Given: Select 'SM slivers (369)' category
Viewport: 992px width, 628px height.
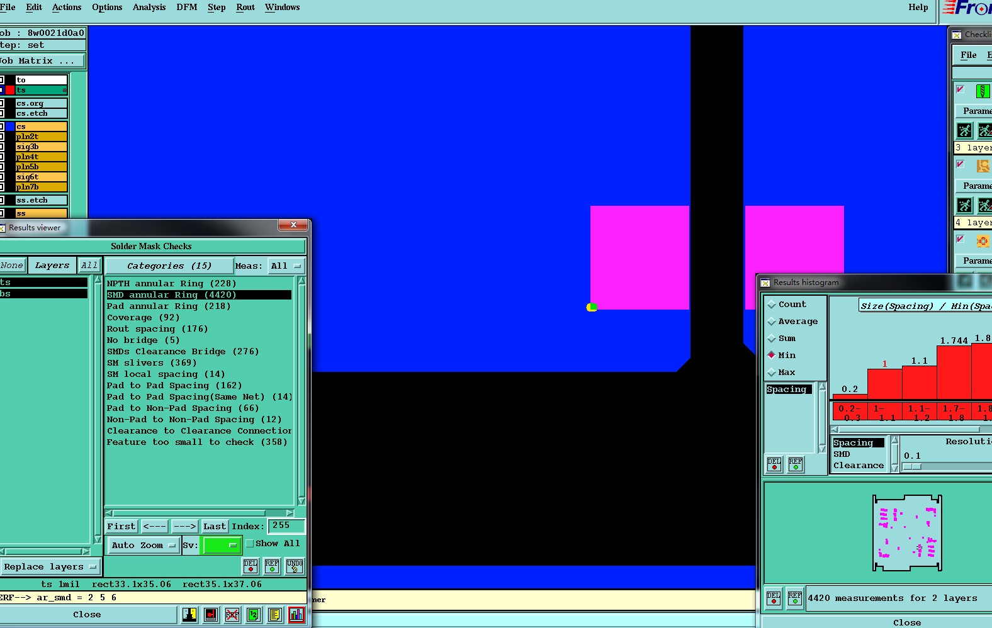Looking at the screenshot, I should tap(152, 363).
